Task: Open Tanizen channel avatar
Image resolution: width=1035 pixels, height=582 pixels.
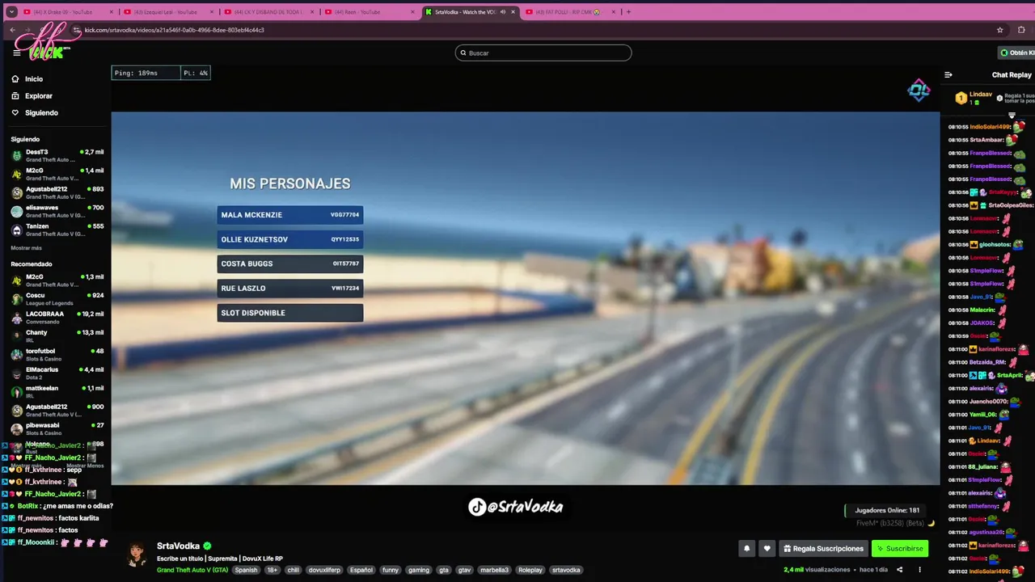Action: 17,230
